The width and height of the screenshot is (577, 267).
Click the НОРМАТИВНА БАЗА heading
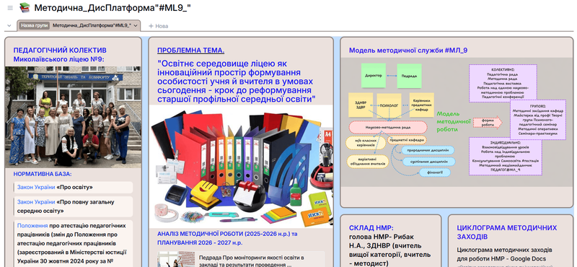(x=43, y=174)
